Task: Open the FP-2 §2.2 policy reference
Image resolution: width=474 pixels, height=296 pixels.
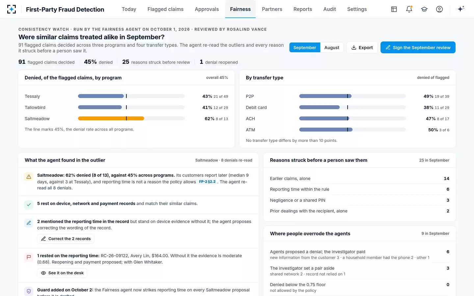Action: pyautogui.click(x=207, y=182)
